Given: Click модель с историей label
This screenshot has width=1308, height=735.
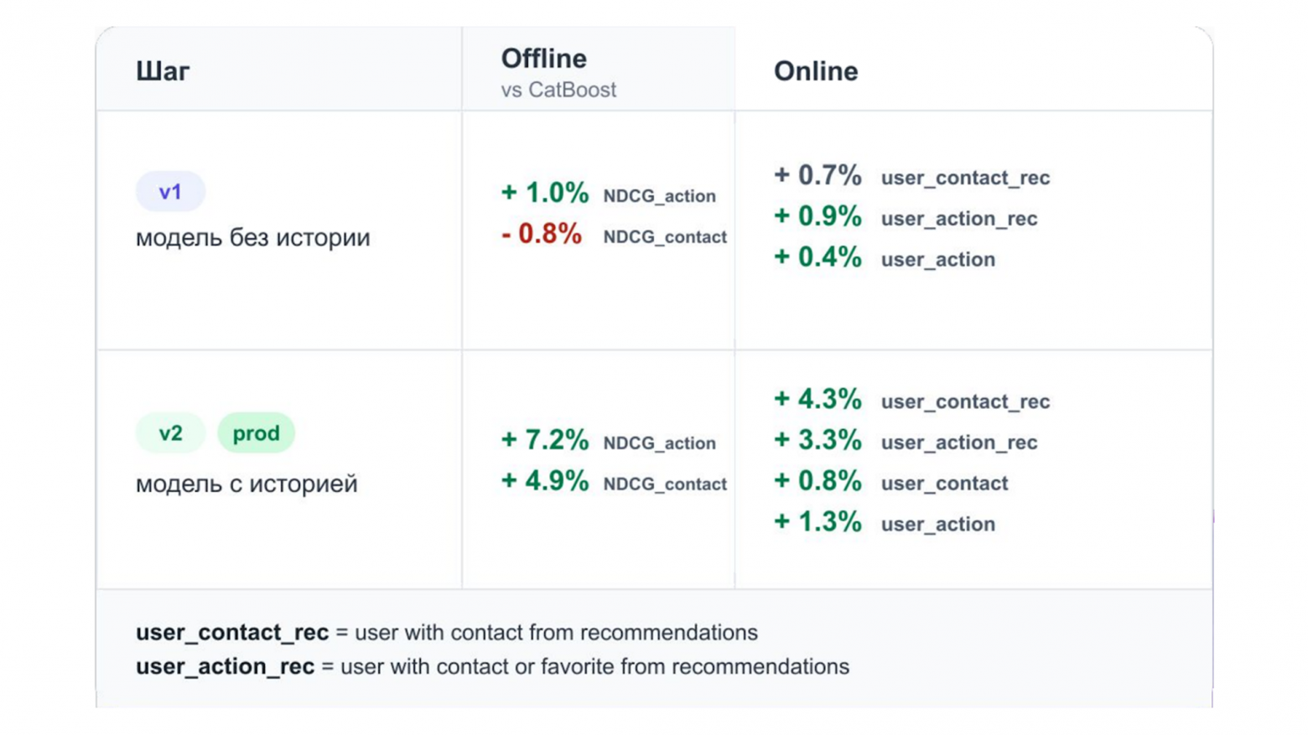Looking at the screenshot, I should click(247, 484).
